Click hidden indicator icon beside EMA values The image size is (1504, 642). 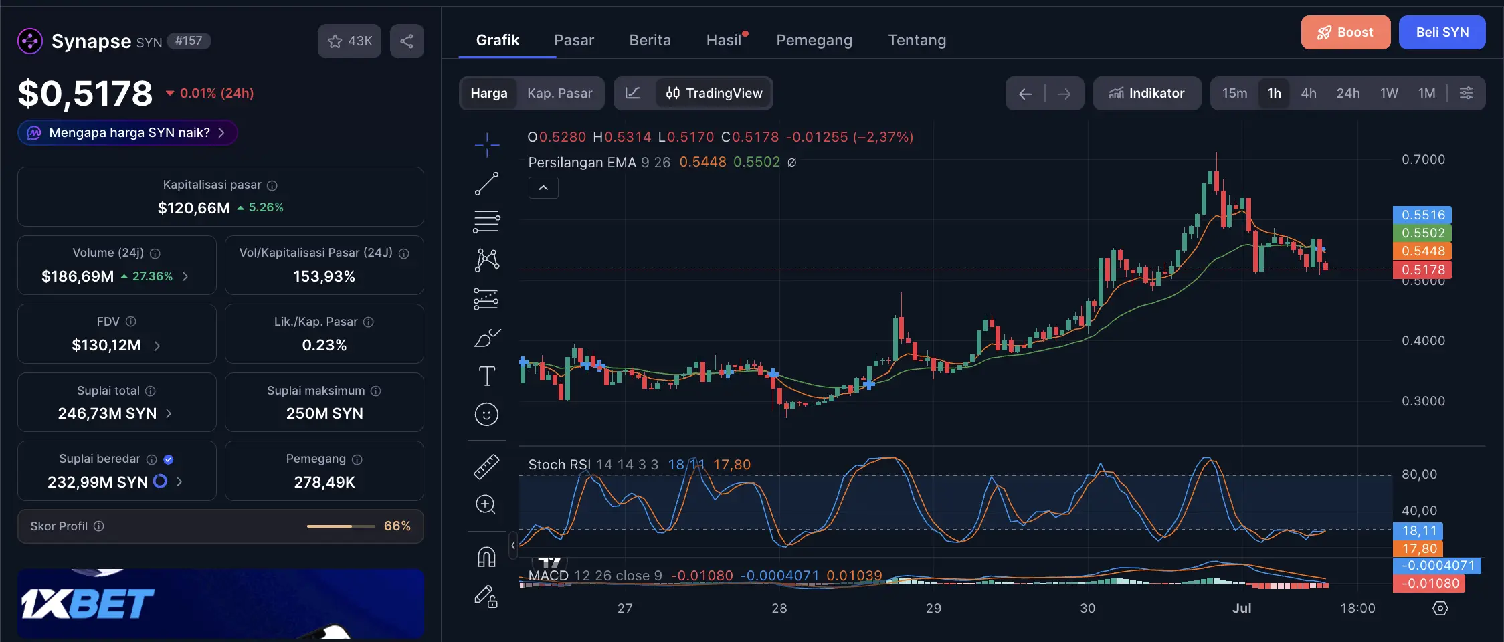[x=792, y=163]
